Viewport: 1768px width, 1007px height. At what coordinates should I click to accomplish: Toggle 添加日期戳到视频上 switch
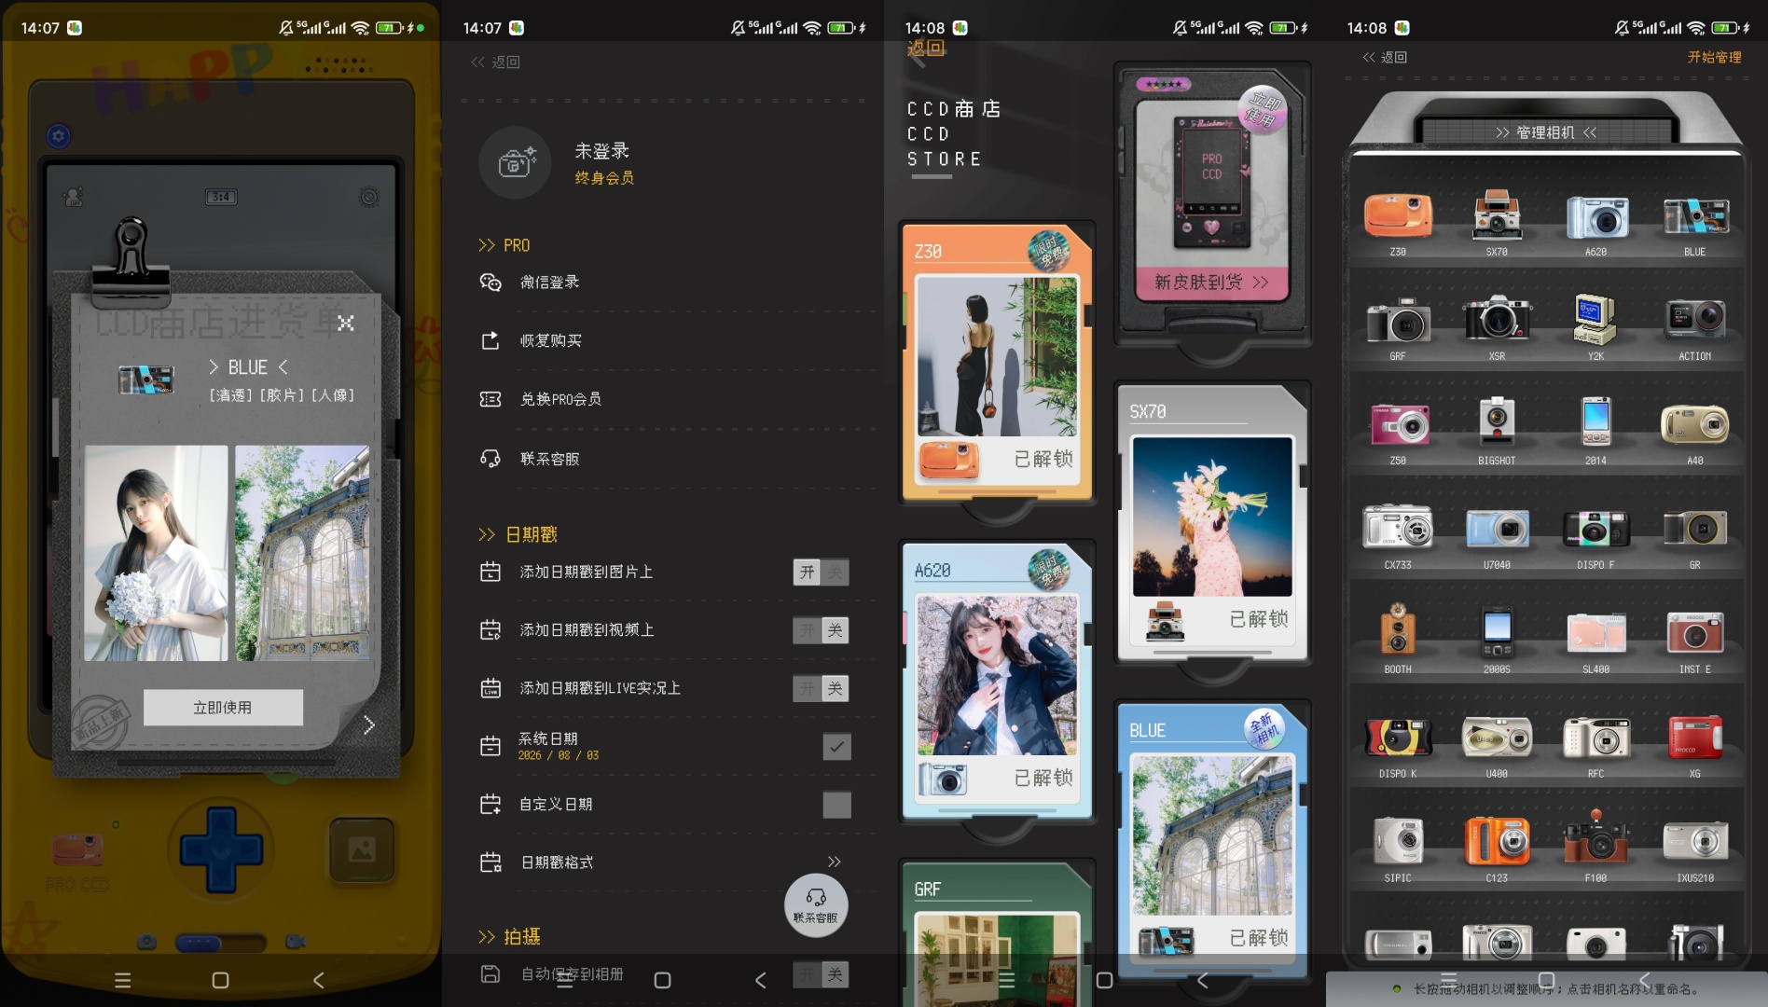tap(822, 630)
